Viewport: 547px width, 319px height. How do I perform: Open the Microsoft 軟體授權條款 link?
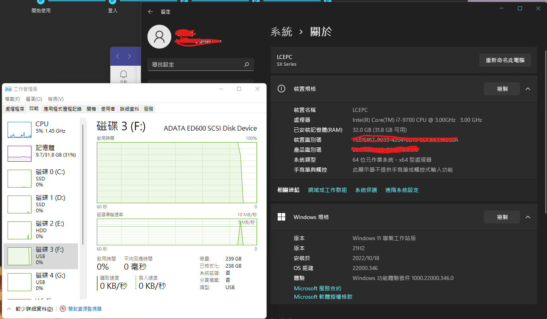323,297
